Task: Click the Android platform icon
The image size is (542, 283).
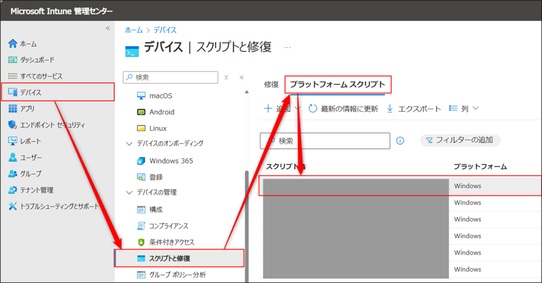Action: (141, 112)
